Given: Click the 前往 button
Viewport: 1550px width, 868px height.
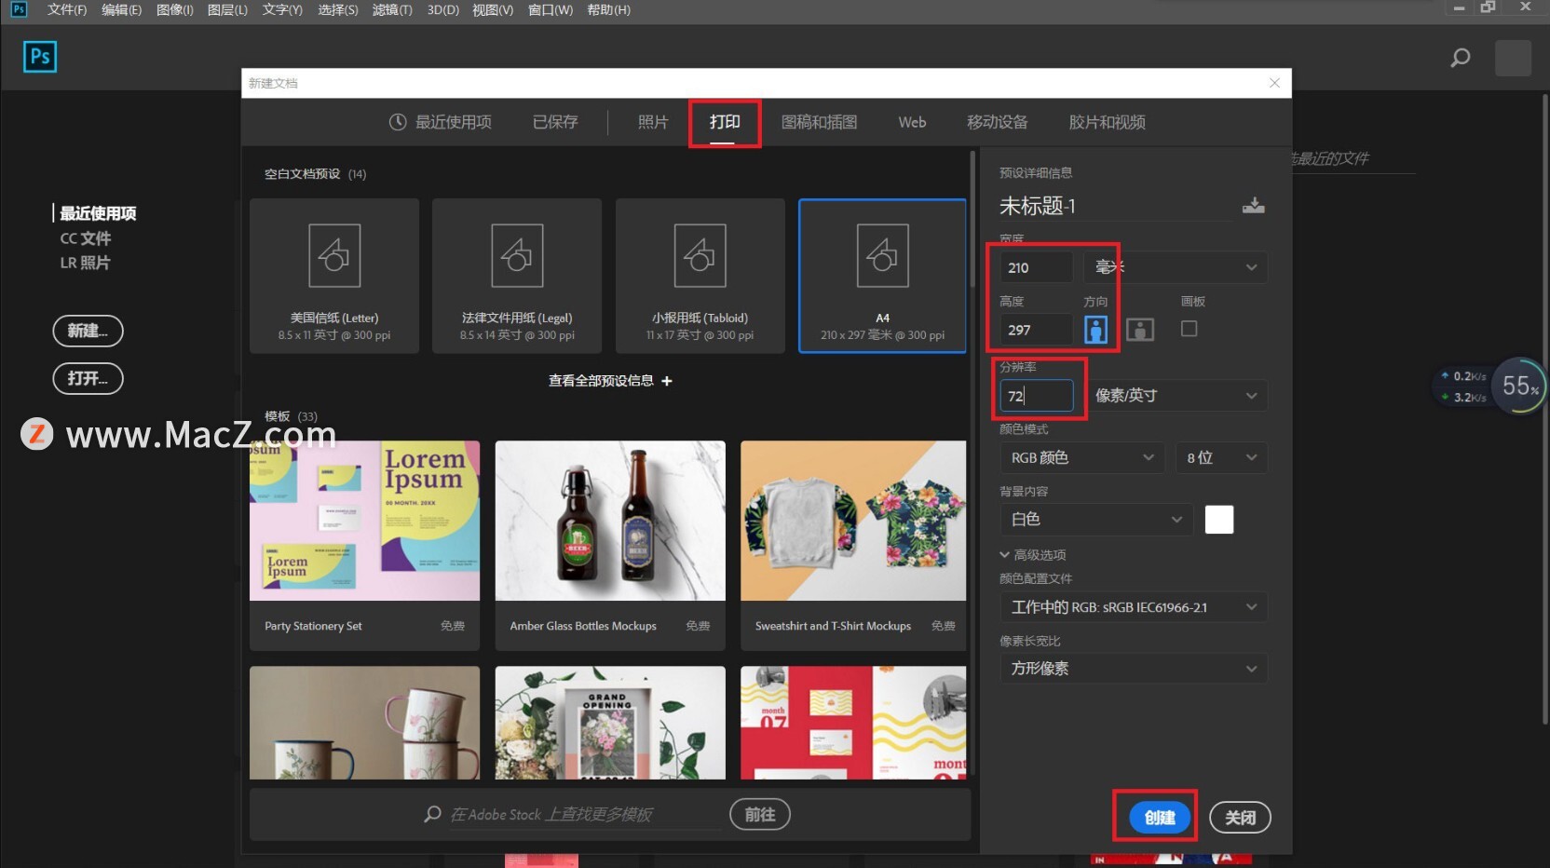Looking at the screenshot, I should [760, 814].
